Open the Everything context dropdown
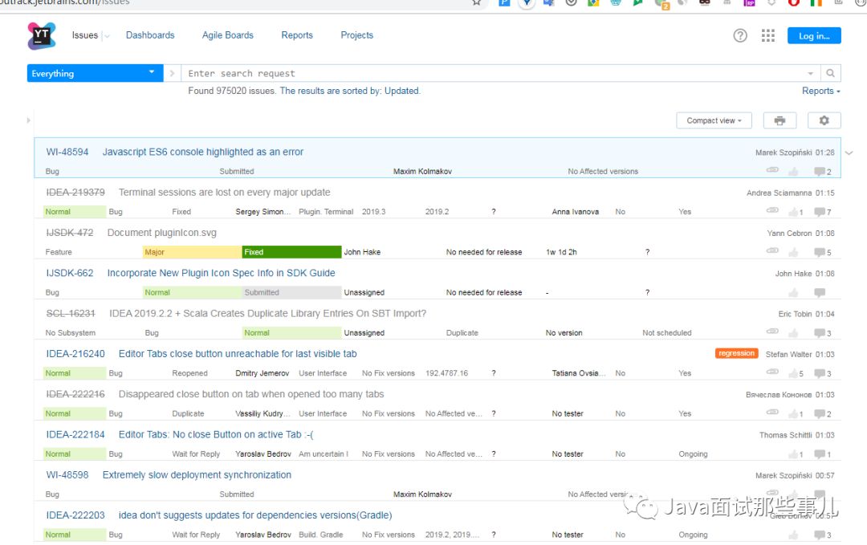Screen dimensions: 867x545 pos(95,73)
